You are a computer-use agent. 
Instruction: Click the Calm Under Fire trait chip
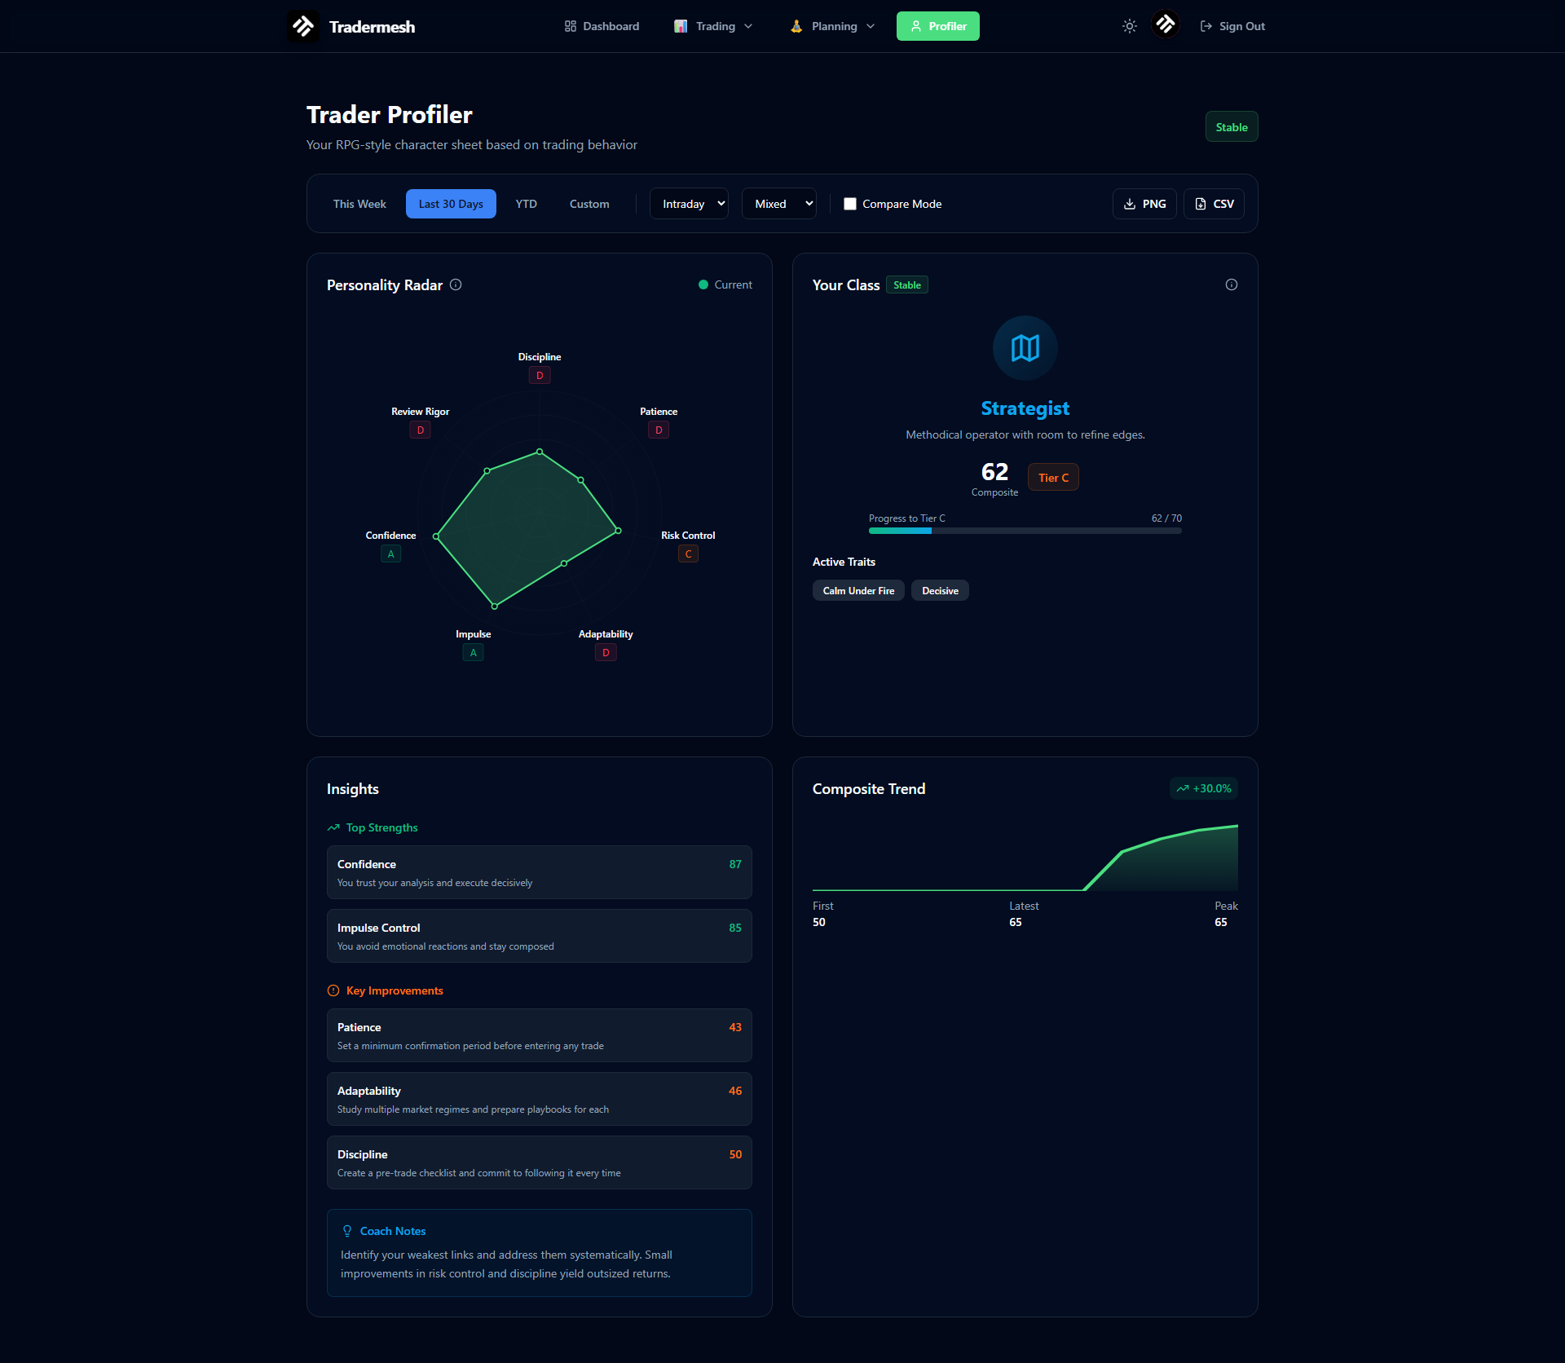[x=858, y=591]
